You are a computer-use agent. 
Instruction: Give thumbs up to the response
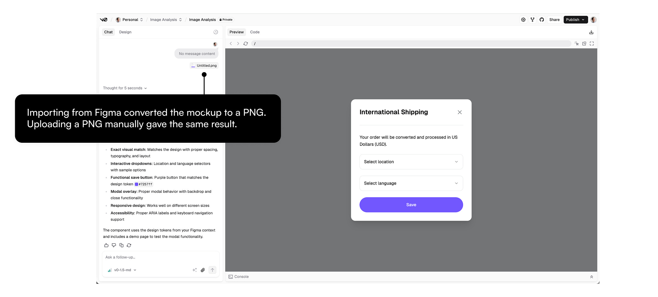pos(106,245)
